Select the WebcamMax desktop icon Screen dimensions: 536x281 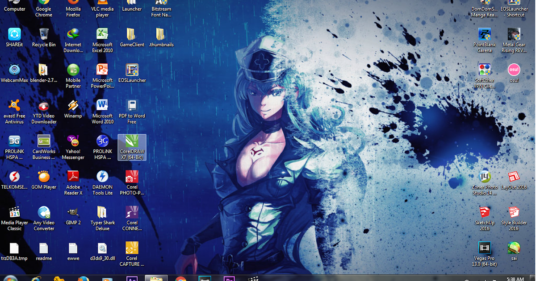pyautogui.click(x=14, y=73)
